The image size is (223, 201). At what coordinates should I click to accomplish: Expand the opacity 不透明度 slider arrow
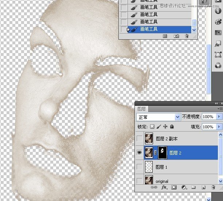[x=219, y=117]
